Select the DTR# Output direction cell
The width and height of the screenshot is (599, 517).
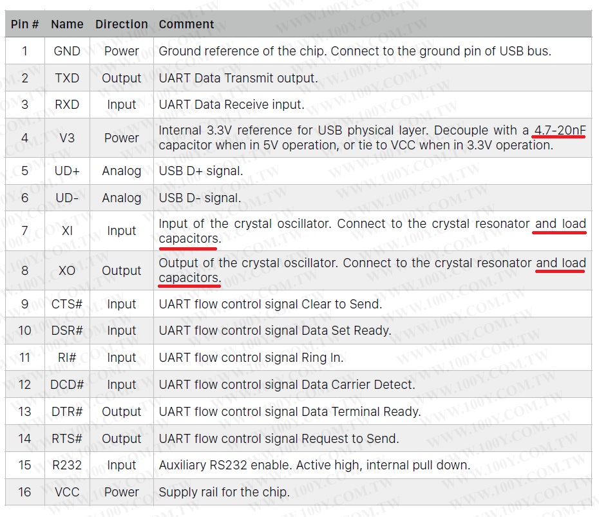[122, 411]
